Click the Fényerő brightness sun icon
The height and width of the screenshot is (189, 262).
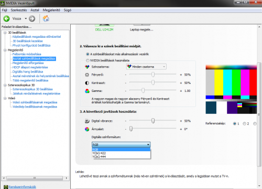(x=87, y=75)
